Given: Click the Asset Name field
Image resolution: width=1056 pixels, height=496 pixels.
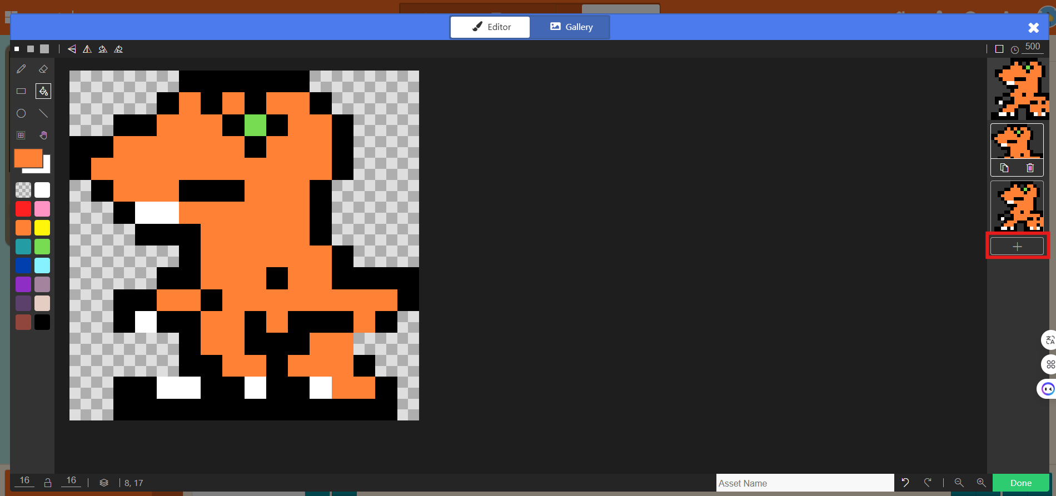Looking at the screenshot, I should tap(804, 483).
